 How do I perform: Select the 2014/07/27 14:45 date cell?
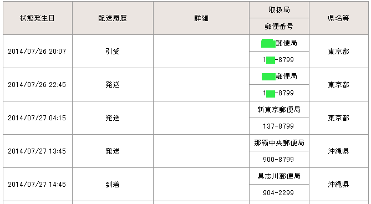(38, 185)
